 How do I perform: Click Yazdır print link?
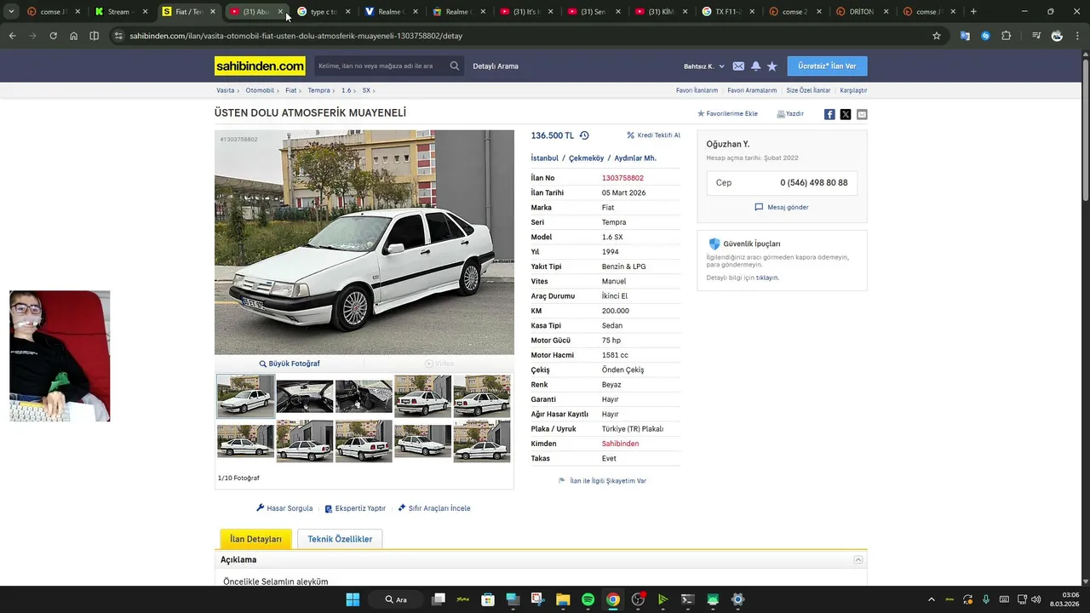(790, 113)
